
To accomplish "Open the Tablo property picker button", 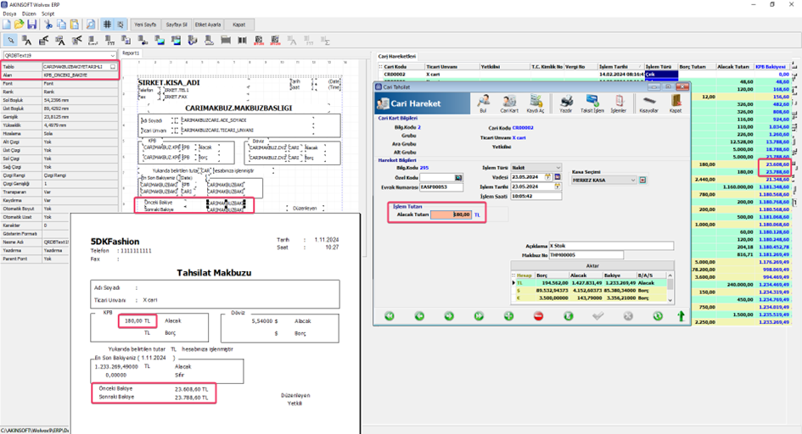I will tap(113, 67).
